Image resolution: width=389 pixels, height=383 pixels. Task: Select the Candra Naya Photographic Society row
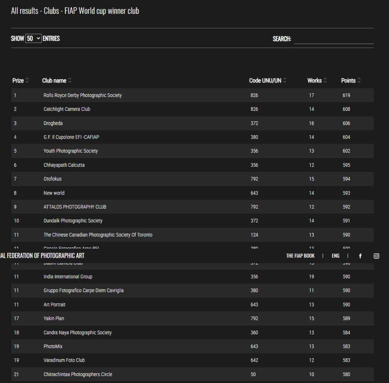77,333
